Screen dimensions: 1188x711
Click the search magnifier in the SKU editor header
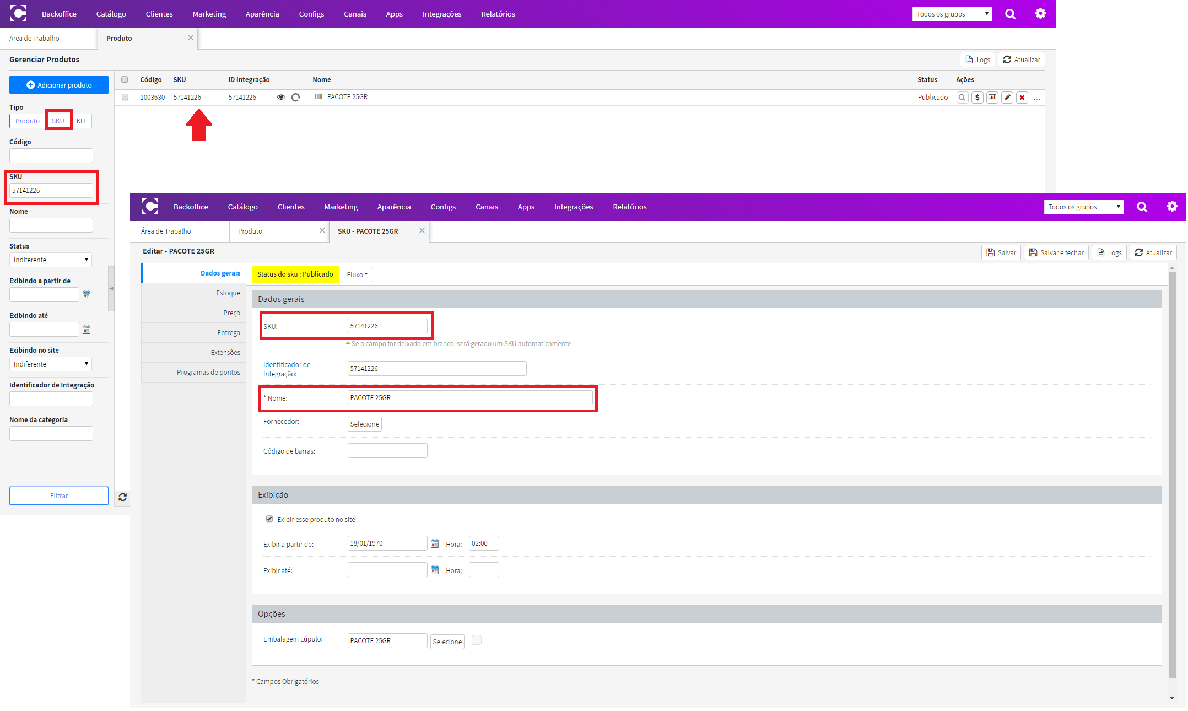click(x=1142, y=207)
